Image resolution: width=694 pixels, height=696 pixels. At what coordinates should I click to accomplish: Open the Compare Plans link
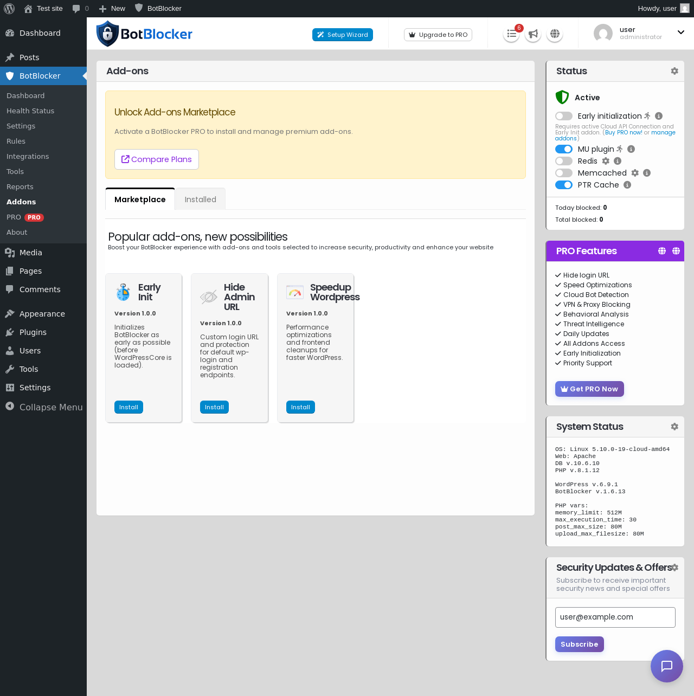(157, 159)
